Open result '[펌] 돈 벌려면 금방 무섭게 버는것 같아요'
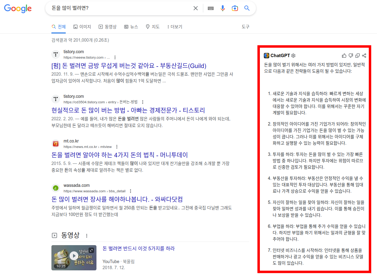377x274 pixels. tap(129, 66)
